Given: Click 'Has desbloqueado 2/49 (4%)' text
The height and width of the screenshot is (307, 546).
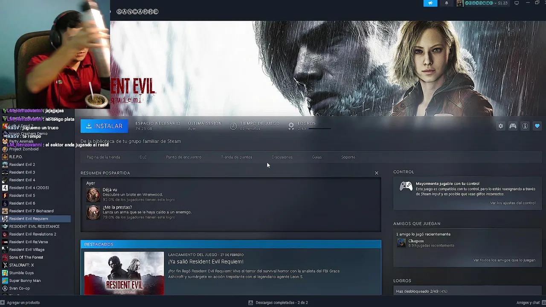Looking at the screenshot, I should 421,291.
